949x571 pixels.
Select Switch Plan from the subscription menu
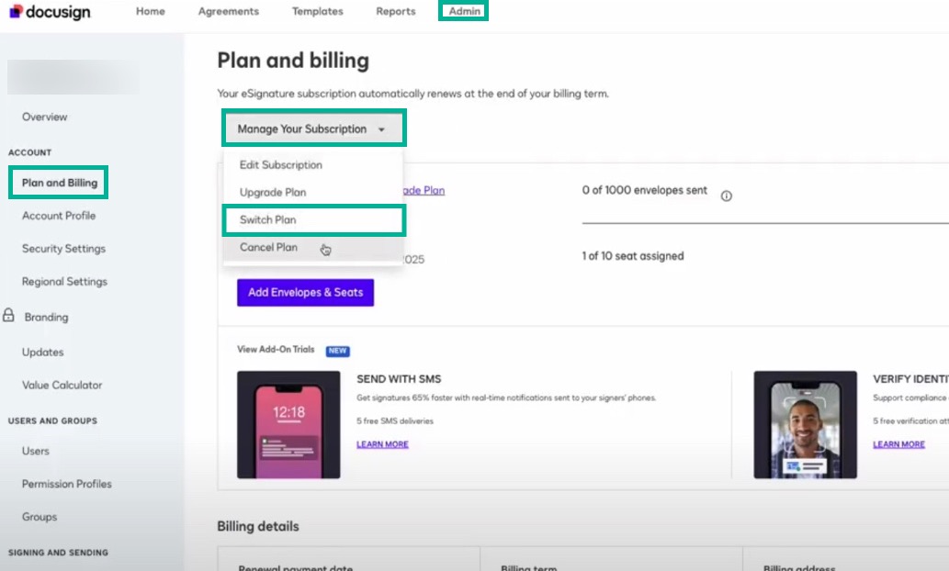click(x=269, y=220)
